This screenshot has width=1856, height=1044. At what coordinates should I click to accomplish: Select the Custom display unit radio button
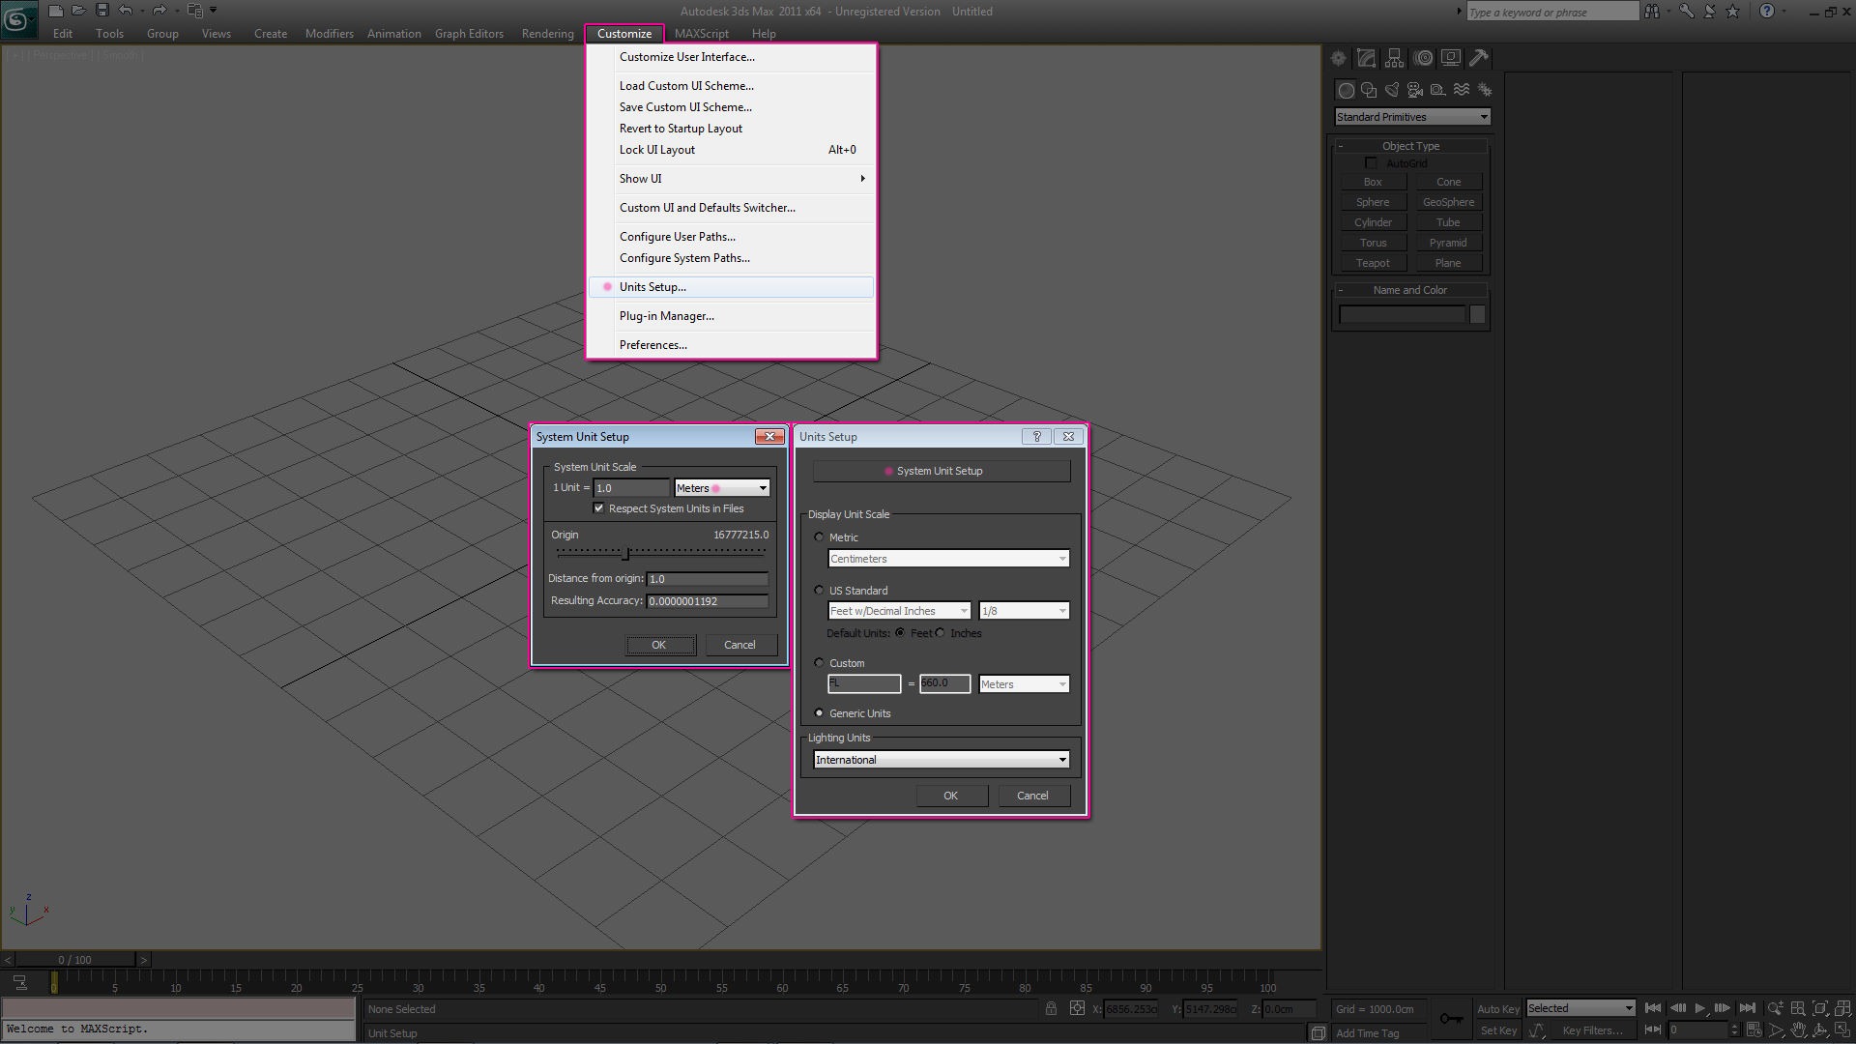820,663
